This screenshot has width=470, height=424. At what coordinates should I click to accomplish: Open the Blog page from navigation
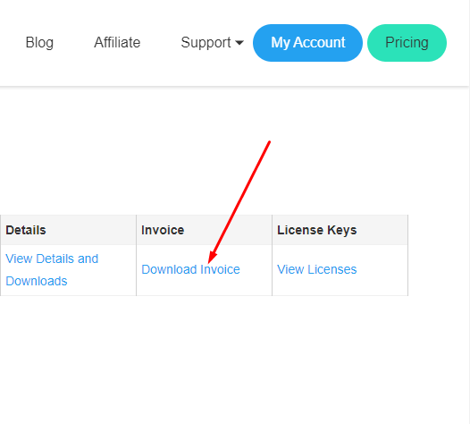coord(39,43)
